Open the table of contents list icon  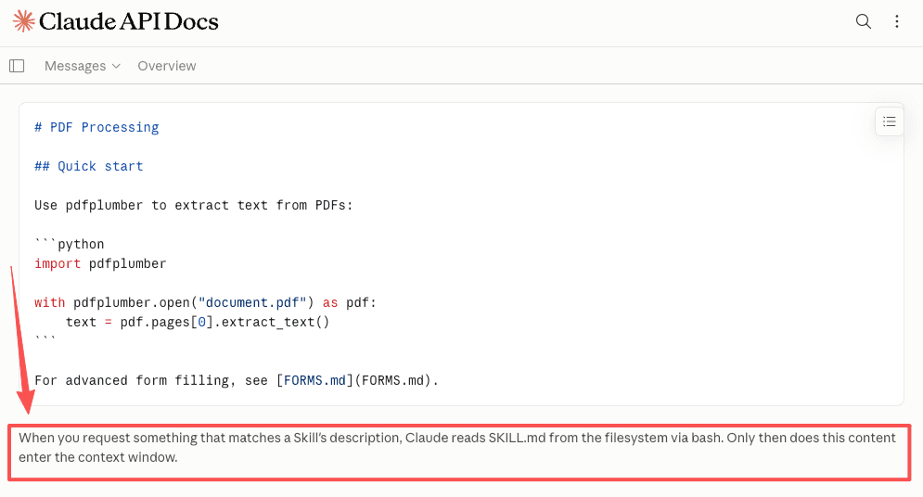889,121
